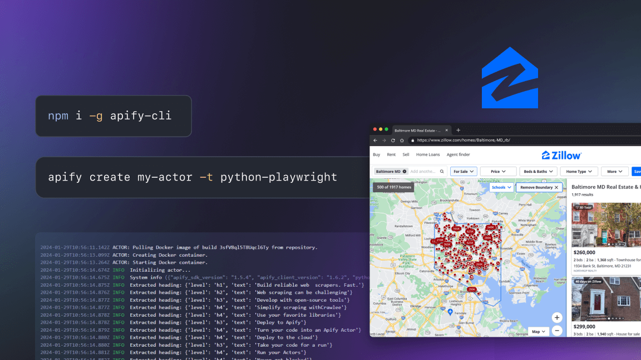Open the $299,000 listing thumbnail

pos(605,300)
